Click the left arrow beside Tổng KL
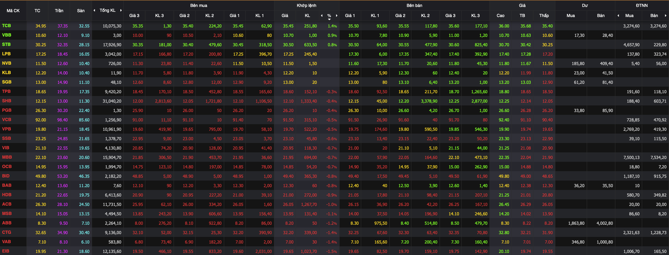 [94, 10]
